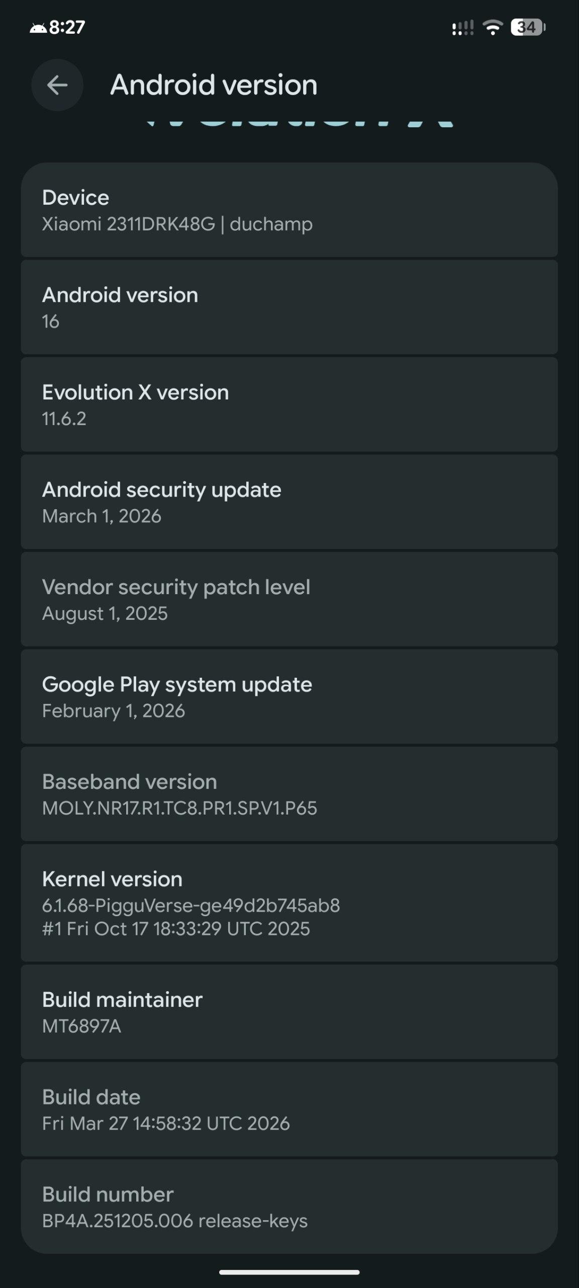Tap the Android version page title
The width and height of the screenshot is (579, 1288).
[214, 85]
